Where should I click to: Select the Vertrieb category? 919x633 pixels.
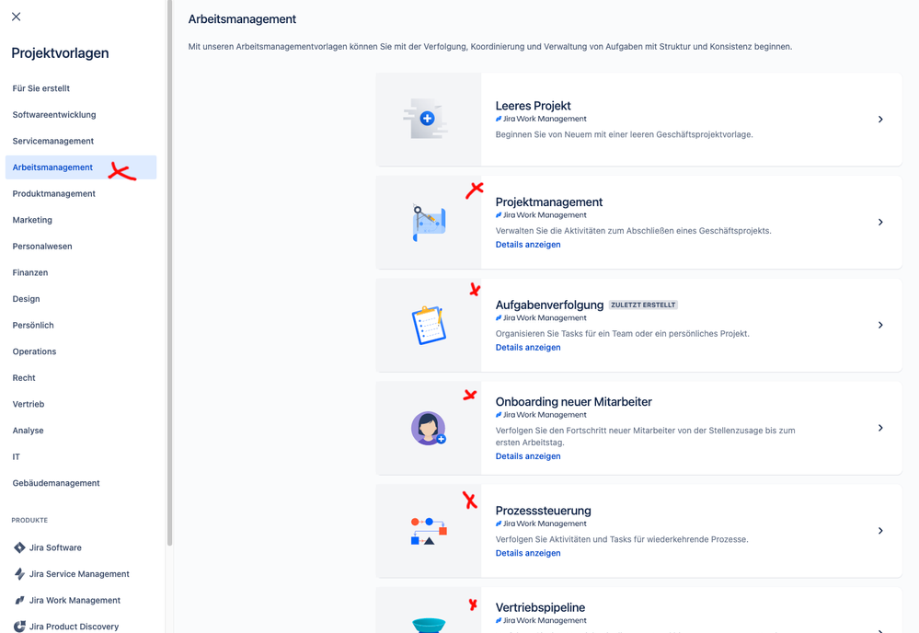[81, 405]
